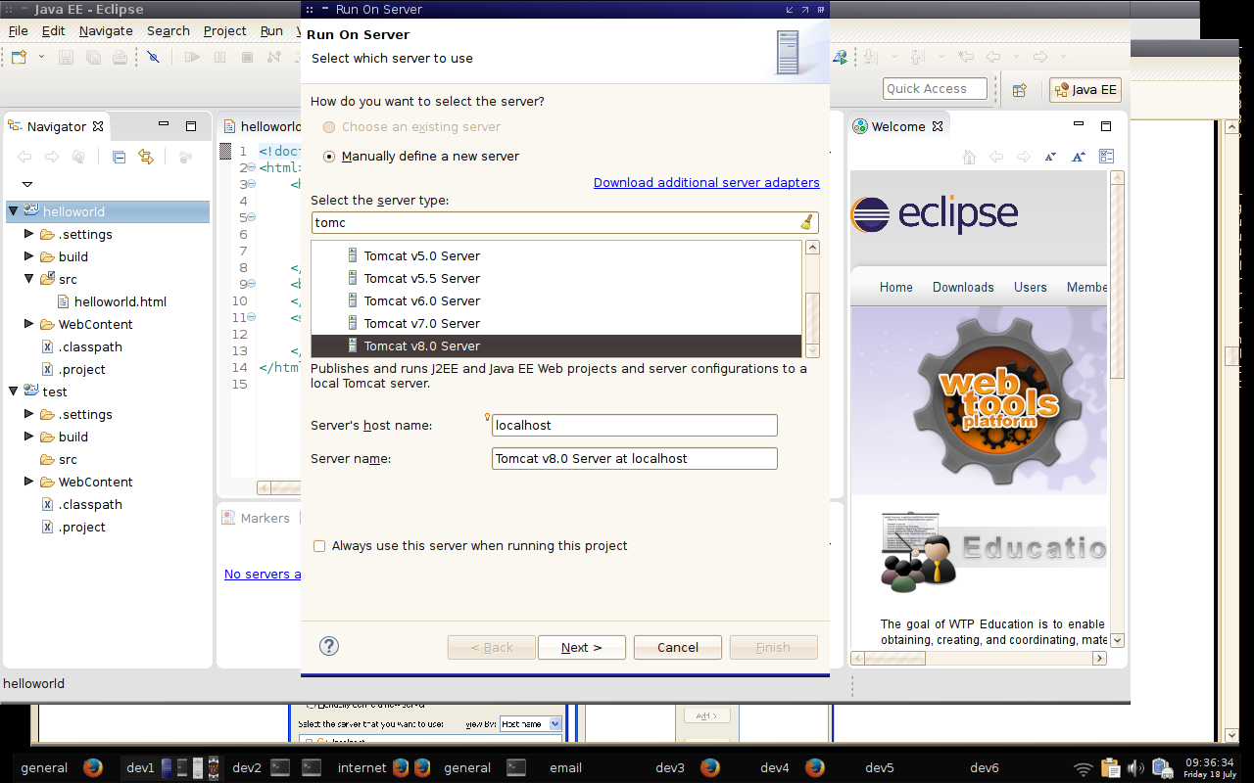The image size is (1254, 783).
Task: Toggle Link with Editor in Navigator
Action: point(146,157)
